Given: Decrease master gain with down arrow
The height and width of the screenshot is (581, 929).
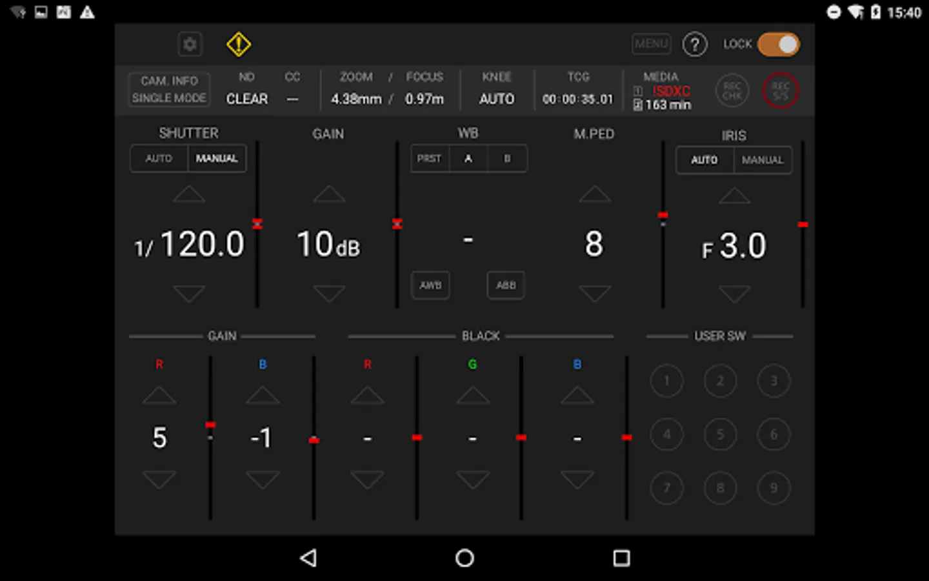Looking at the screenshot, I should point(329,294).
